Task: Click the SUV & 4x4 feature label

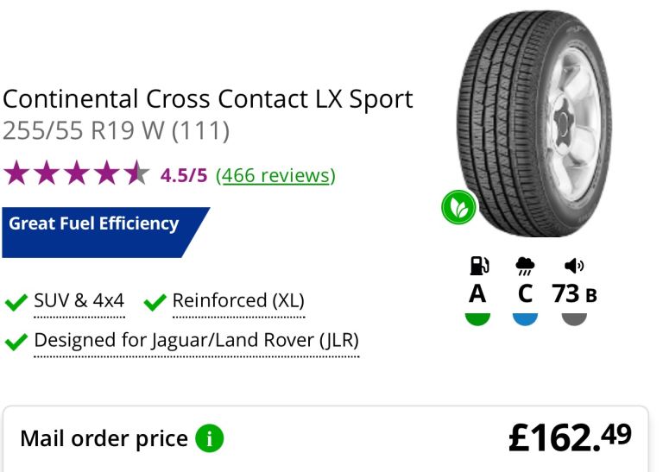Action: tap(79, 301)
